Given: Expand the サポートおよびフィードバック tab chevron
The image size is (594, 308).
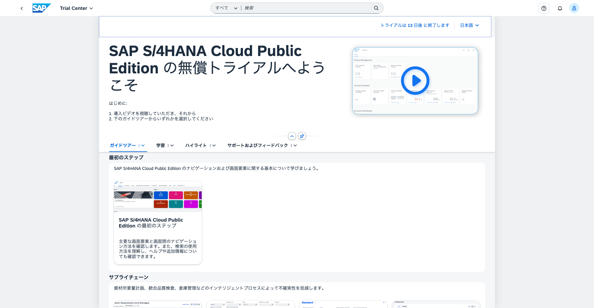Looking at the screenshot, I should point(295,145).
